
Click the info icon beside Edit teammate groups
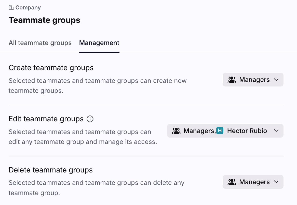[x=90, y=119]
